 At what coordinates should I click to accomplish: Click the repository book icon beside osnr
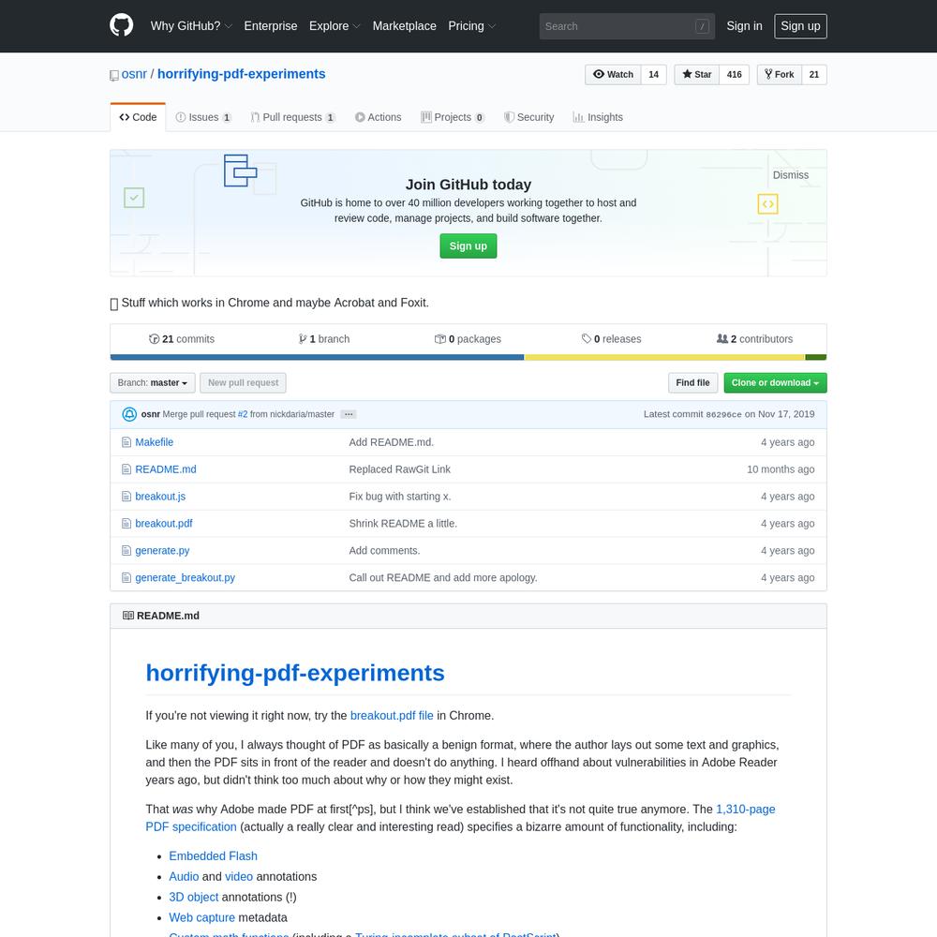tap(114, 75)
